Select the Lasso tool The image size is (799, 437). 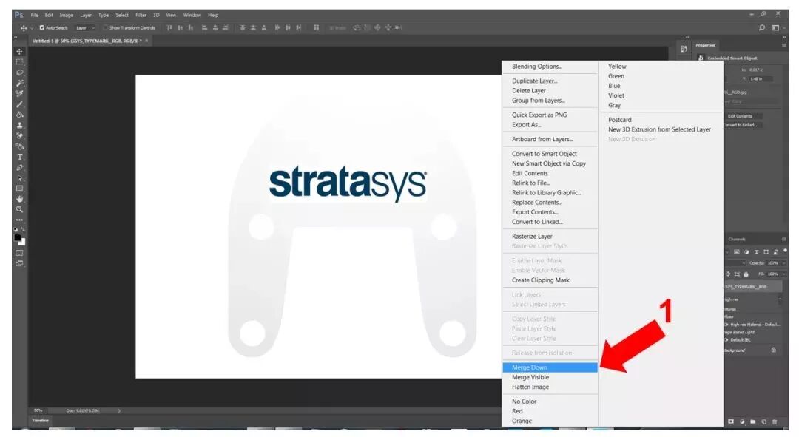point(19,72)
